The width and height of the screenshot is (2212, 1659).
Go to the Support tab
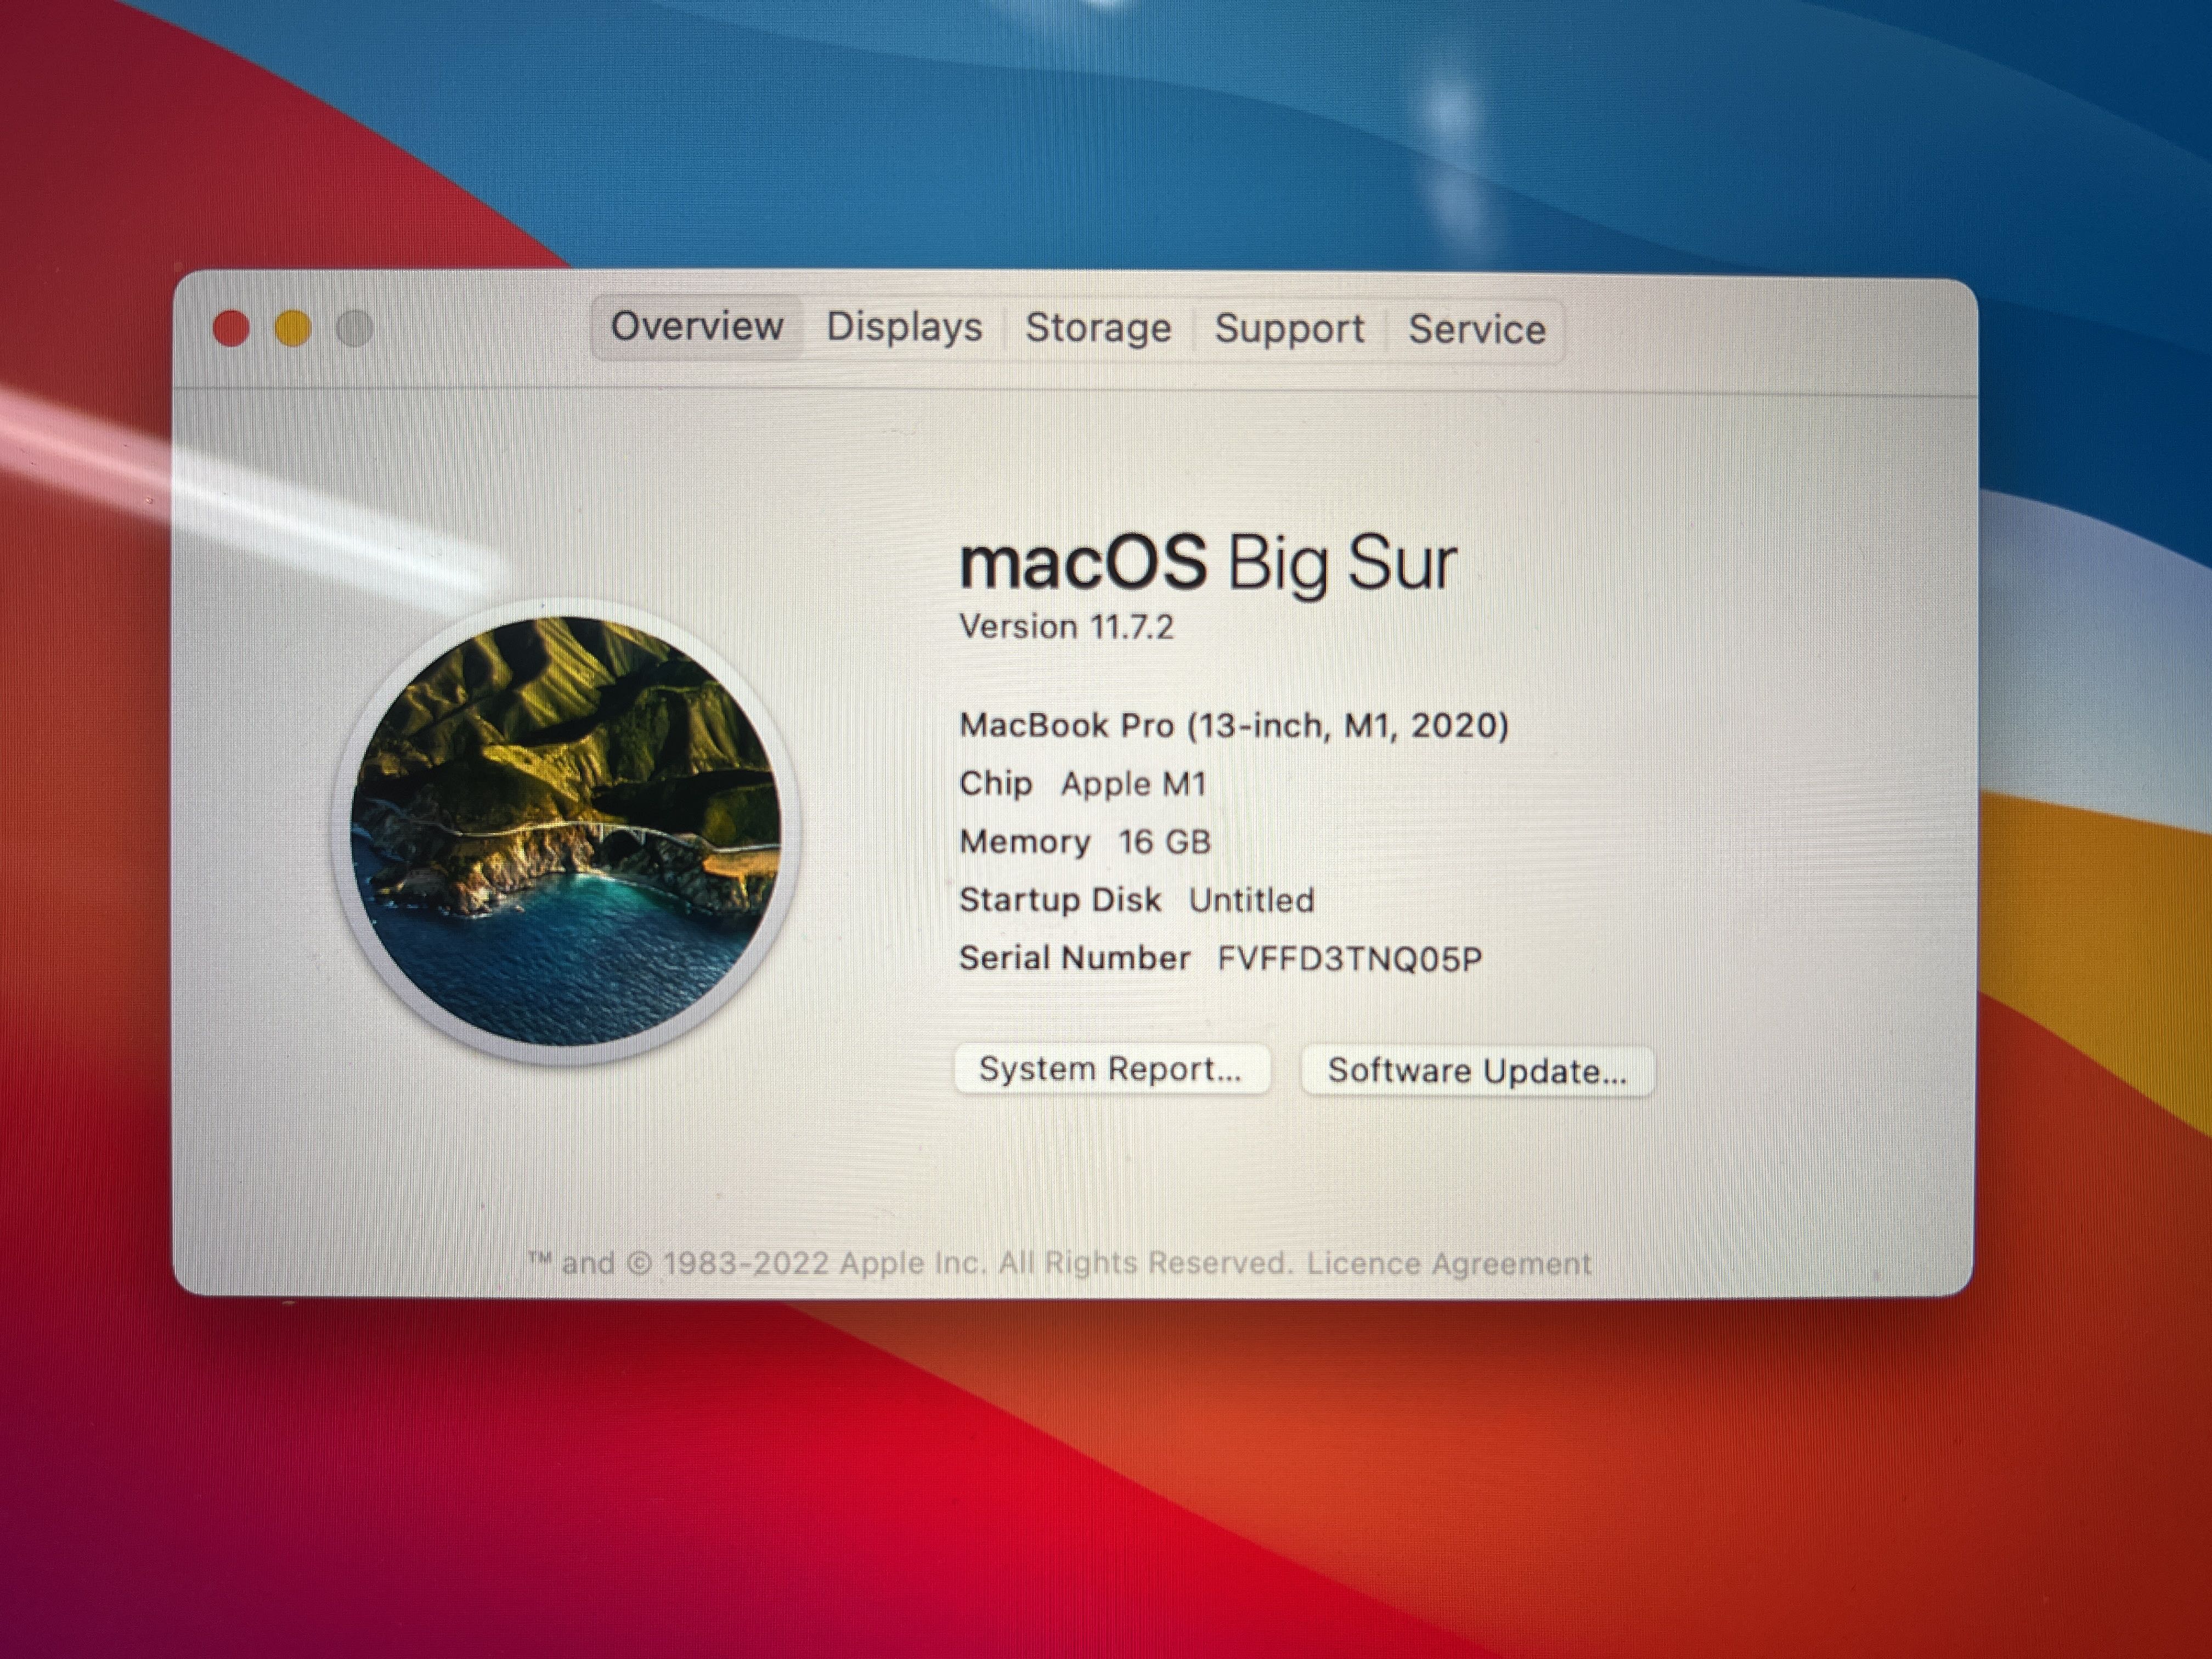[1289, 329]
